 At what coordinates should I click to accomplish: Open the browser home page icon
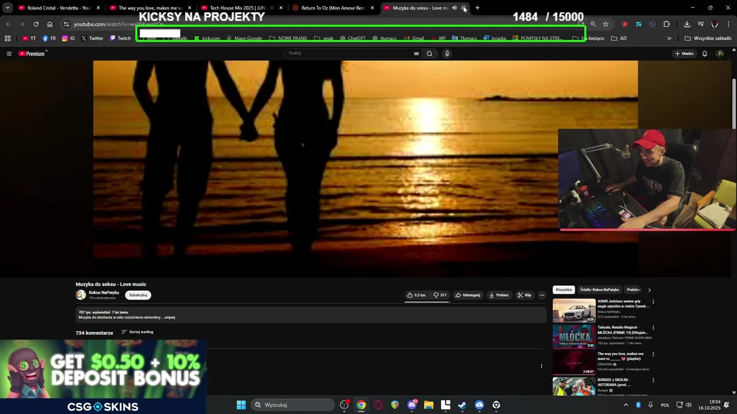click(50, 24)
